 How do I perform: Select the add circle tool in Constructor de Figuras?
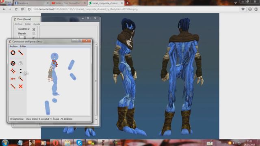point(13,53)
